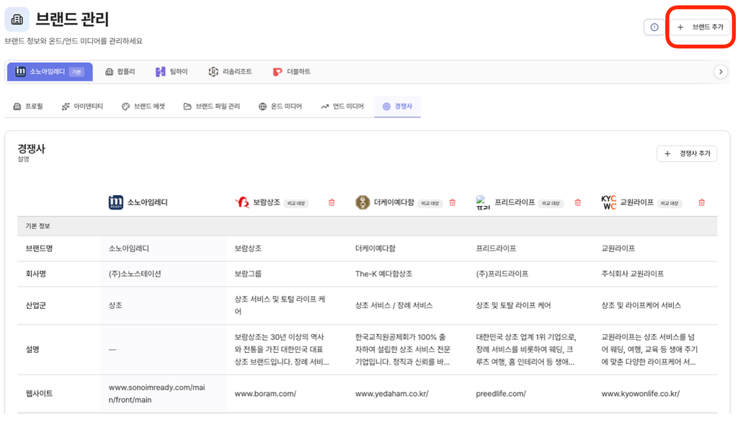Viewport: 738px width, 422px height.
Task: Click the 산업군 row label
Action: click(36, 306)
